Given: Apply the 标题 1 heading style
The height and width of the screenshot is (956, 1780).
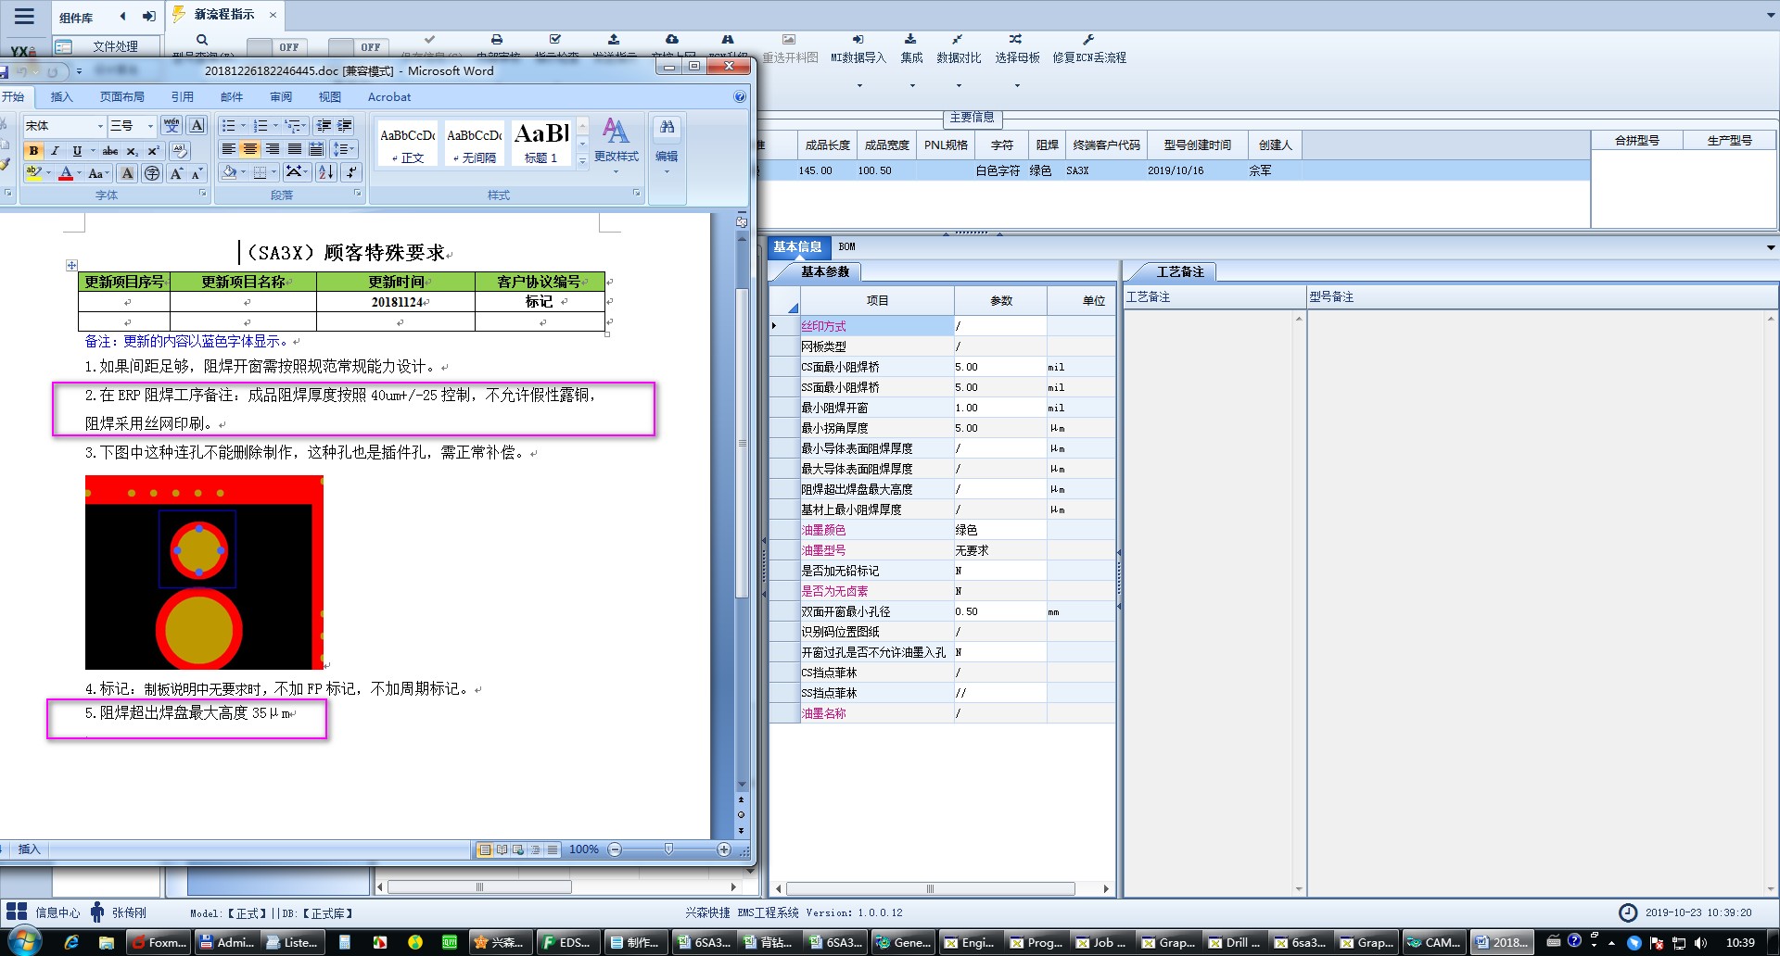Looking at the screenshot, I should click(541, 144).
